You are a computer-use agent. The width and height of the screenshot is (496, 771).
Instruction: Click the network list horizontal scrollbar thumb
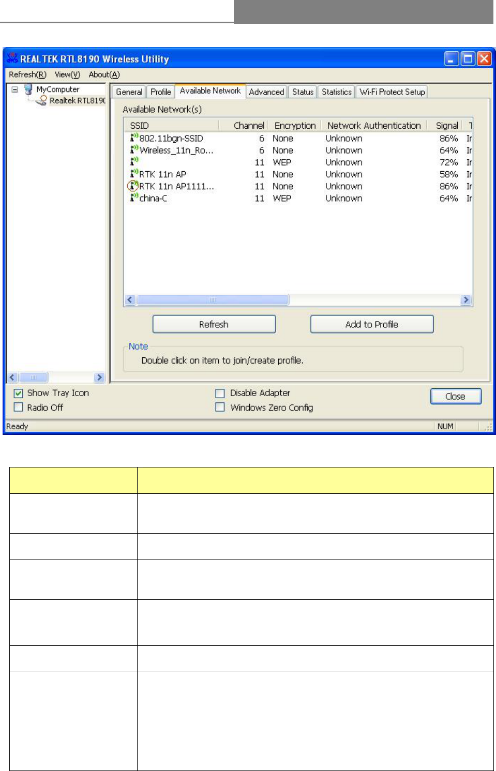click(213, 300)
